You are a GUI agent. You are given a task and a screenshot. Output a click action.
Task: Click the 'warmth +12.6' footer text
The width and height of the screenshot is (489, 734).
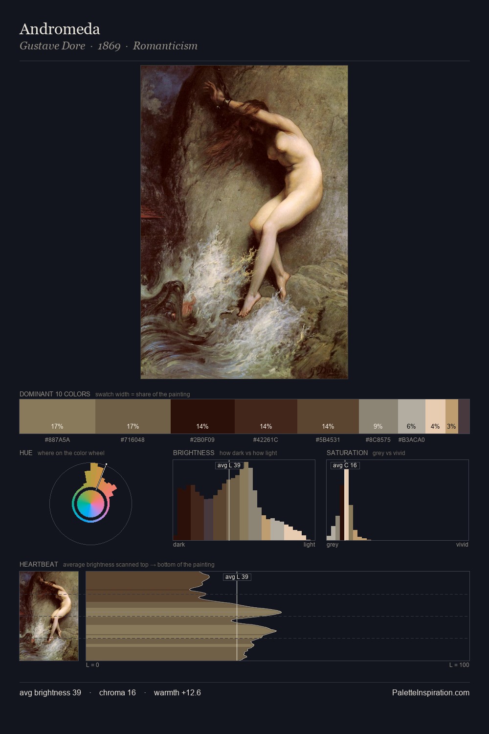pyautogui.click(x=178, y=692)
